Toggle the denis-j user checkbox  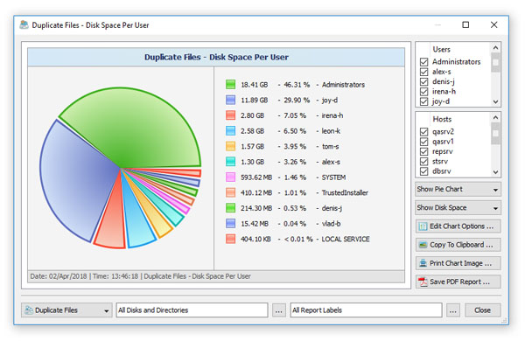(x=423, y=81)
